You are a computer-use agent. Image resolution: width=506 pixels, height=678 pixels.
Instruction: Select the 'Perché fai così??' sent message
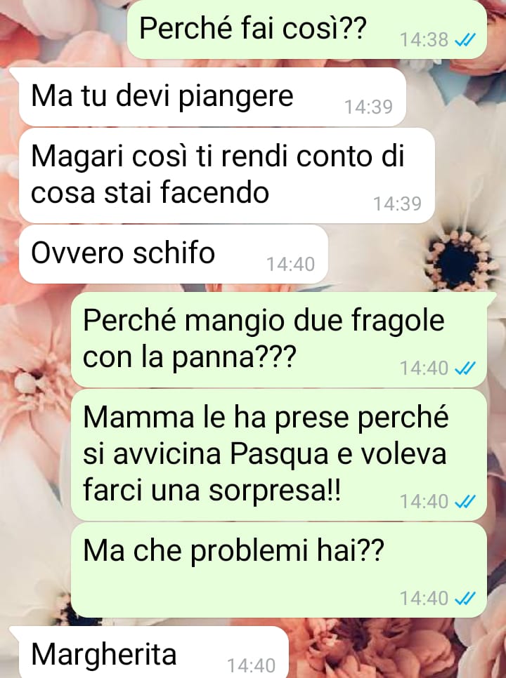coord(307,29)
